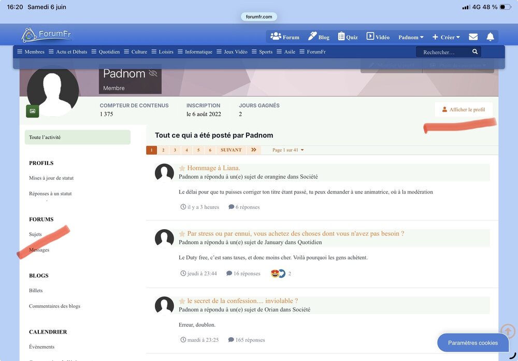Click the search magnifier icon

pos(475,52)
